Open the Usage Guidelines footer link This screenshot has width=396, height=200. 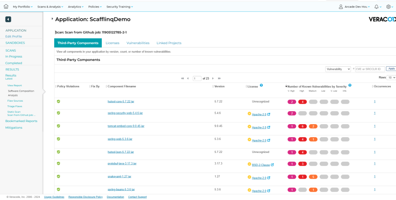coord(54,197)
